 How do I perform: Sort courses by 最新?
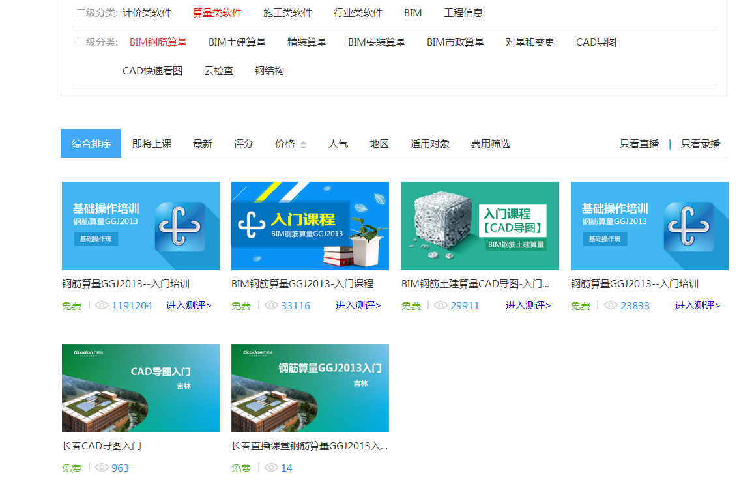coord(203,144)
